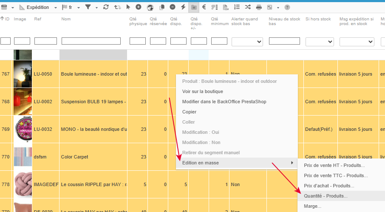Screen dimensions: 385x212
Task: Click the lightning bolt icon
Action: tap(183, 7)
